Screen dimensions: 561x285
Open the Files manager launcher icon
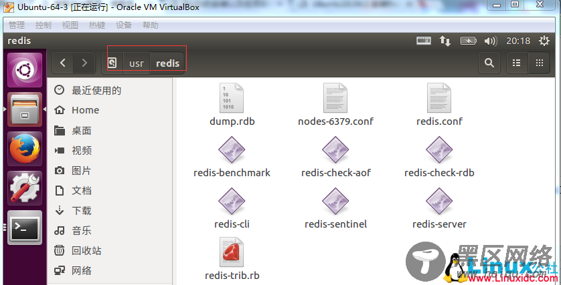coord(25,109)
